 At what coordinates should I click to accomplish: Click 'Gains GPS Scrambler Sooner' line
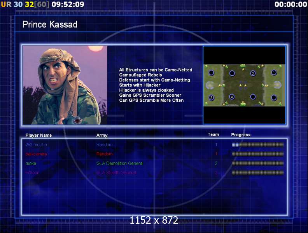150,95
